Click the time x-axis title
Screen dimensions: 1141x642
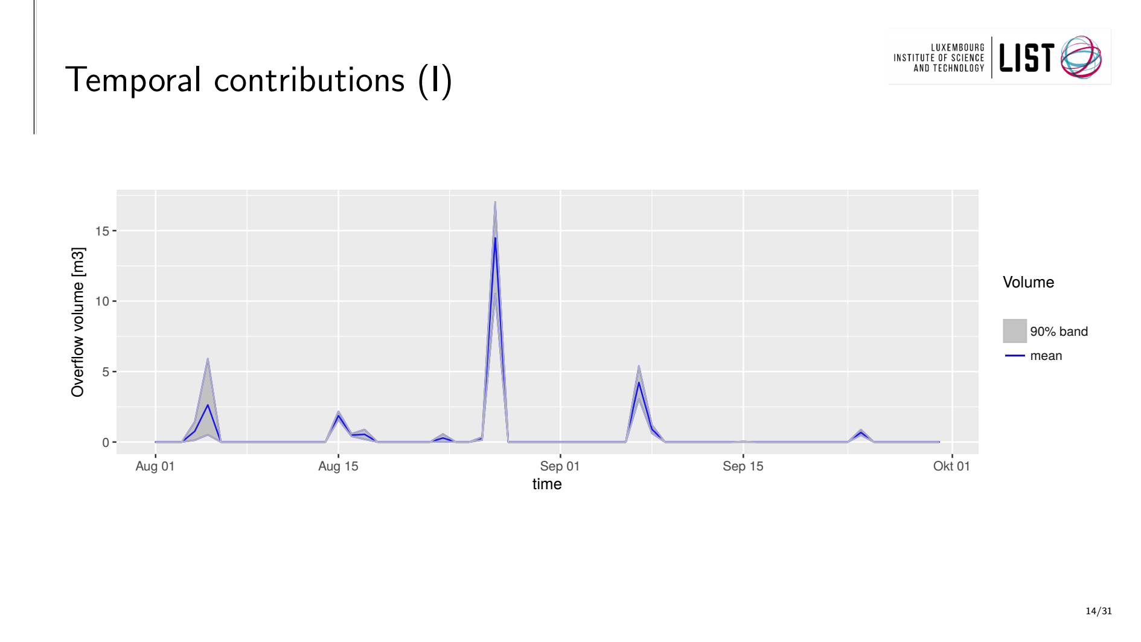[547, 484]
